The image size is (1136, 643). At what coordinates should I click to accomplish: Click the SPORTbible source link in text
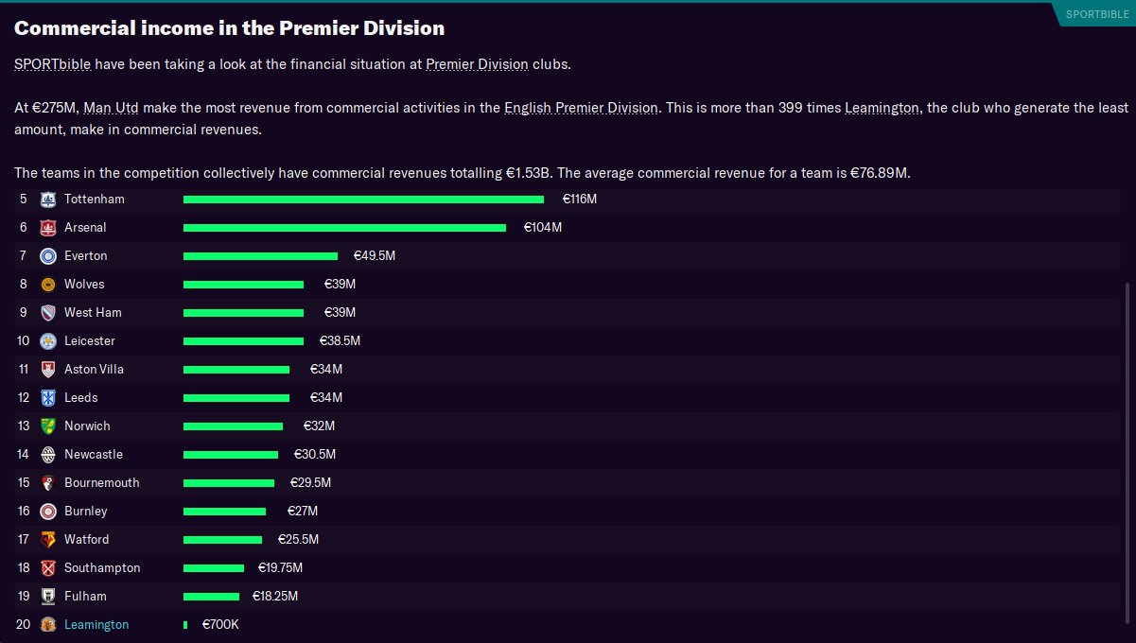[52, 65]
